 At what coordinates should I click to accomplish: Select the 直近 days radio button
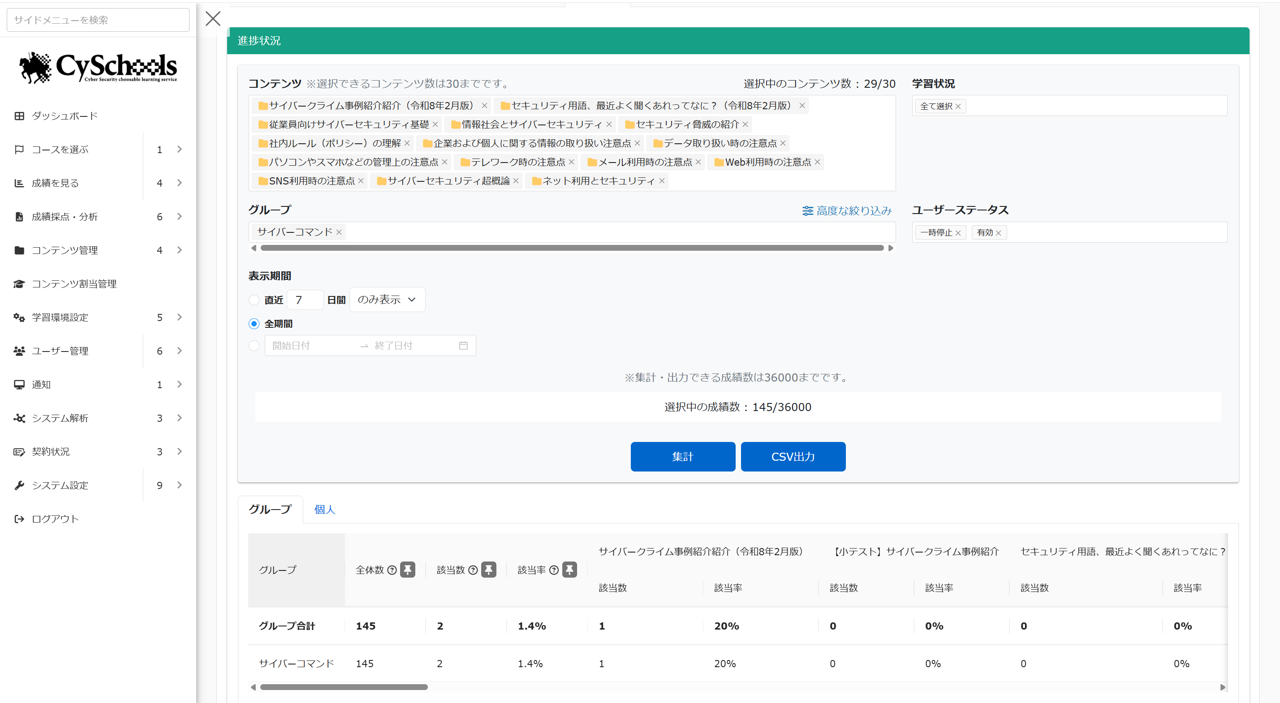[254, 300]
